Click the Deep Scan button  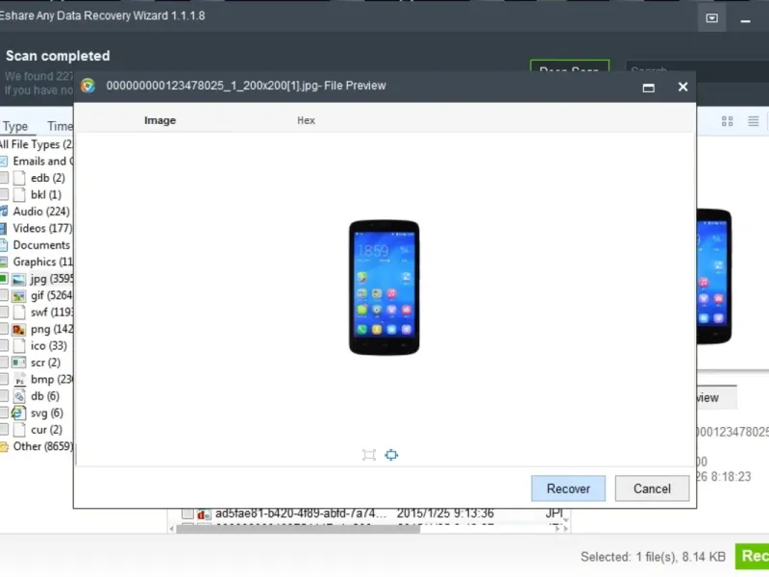tap(569, 66)
